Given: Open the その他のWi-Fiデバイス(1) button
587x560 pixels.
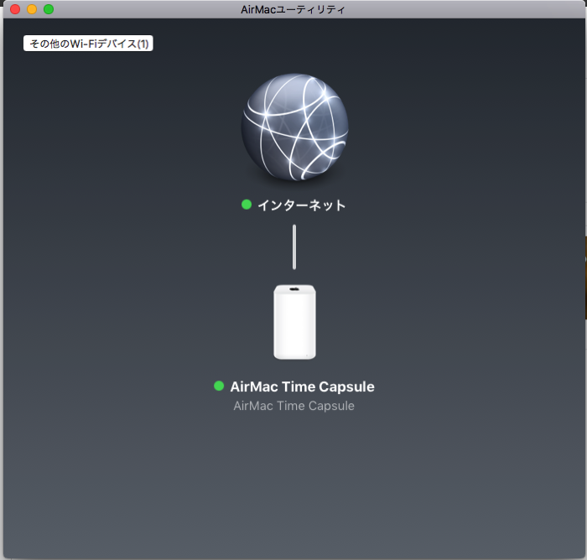Looking at the screenshot, I should (x=88, y=44).
